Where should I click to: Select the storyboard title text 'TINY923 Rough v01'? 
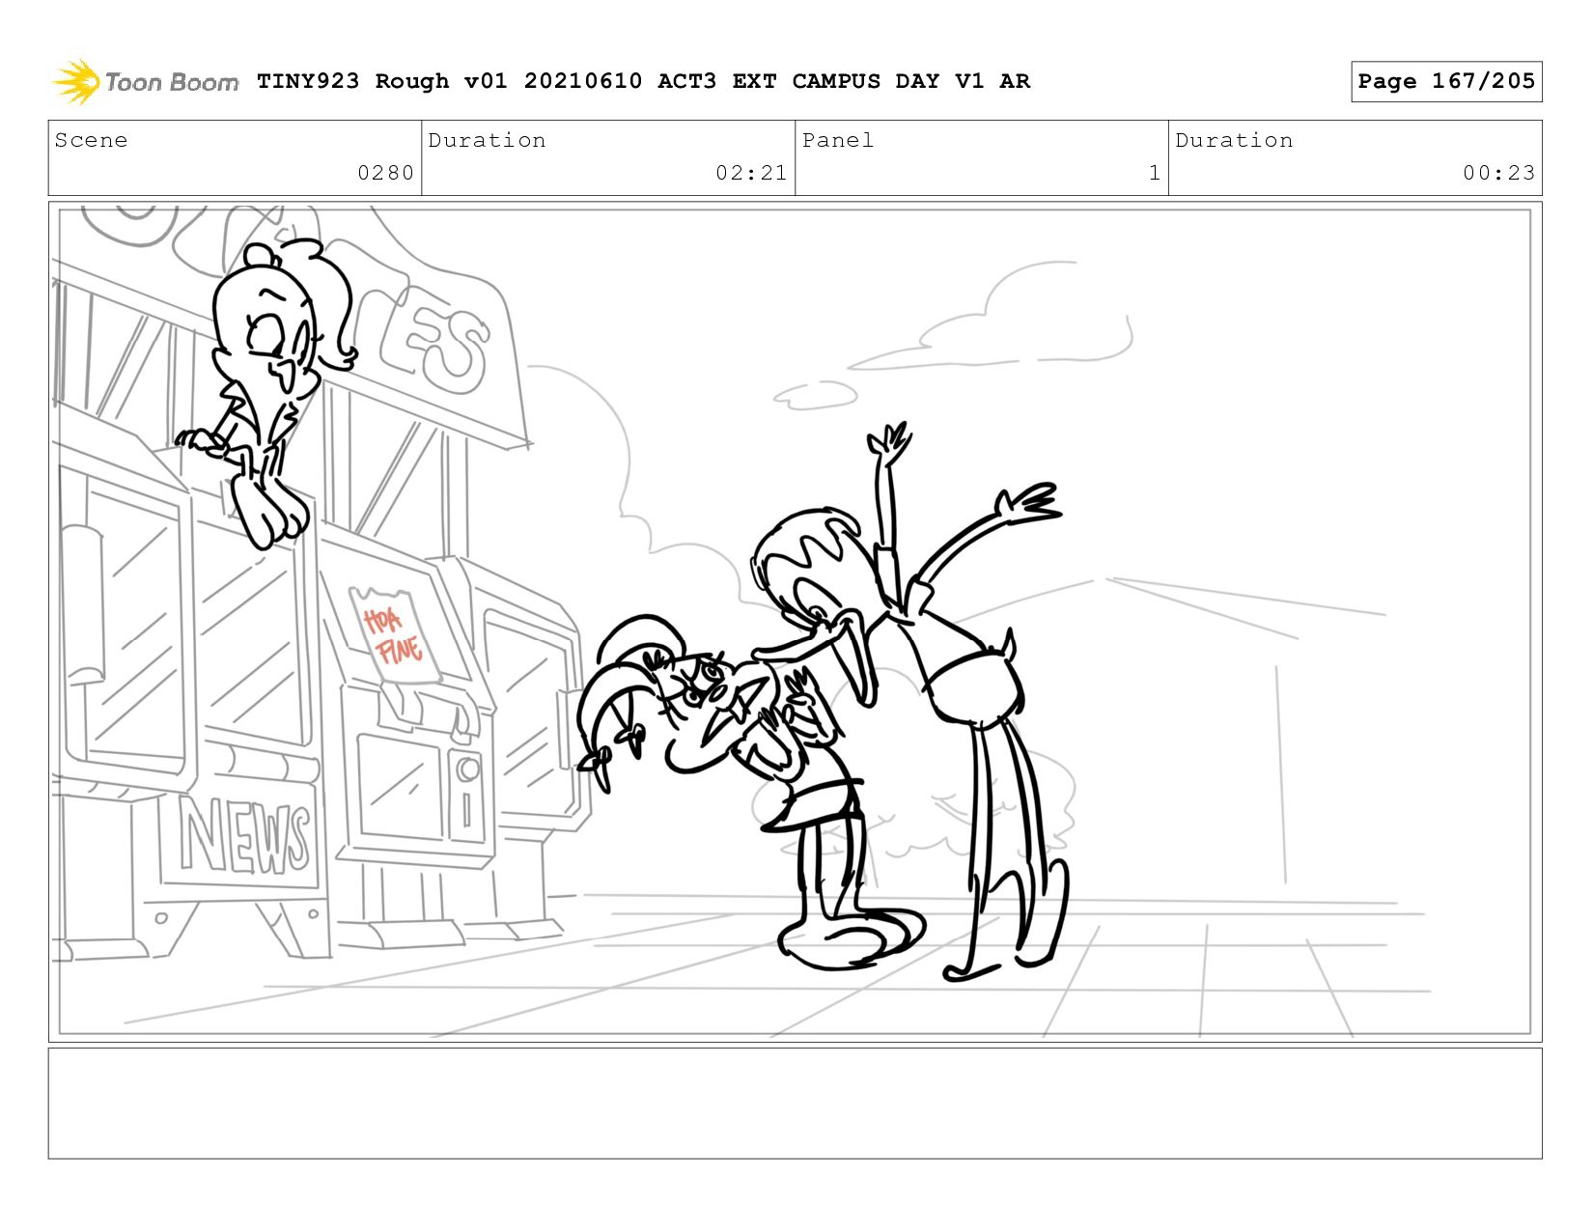click(381, 81)
